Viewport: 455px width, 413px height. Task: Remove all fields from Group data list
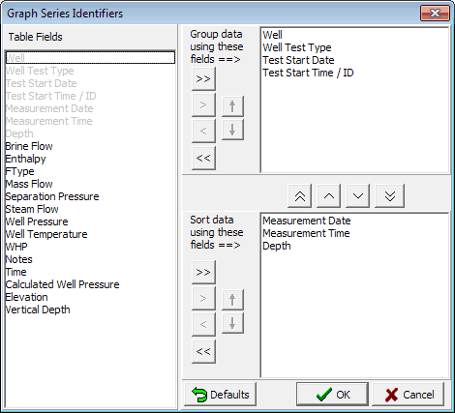[x=203, y=158]
